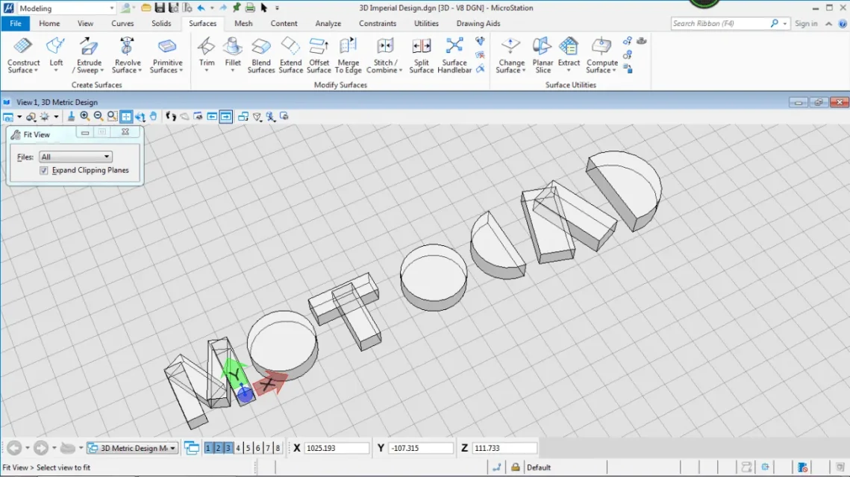The width and height of the screenshot is (850, 477).
Task: Select the Change Surface tool
Action: pos(510,54)
